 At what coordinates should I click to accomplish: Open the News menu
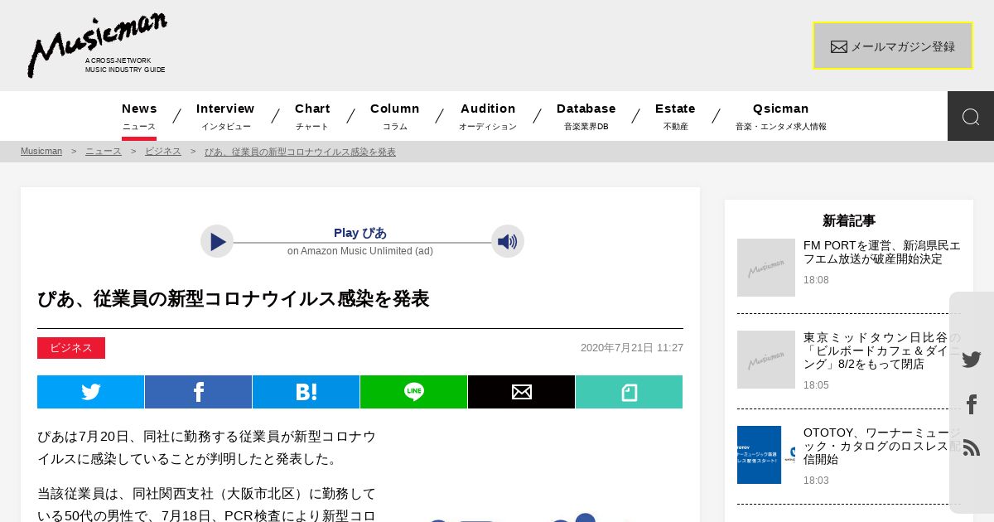point(139,117)
